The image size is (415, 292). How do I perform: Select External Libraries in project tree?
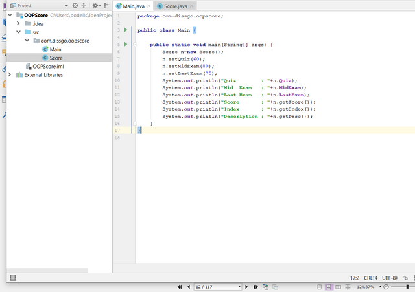(x=43, y=75)
